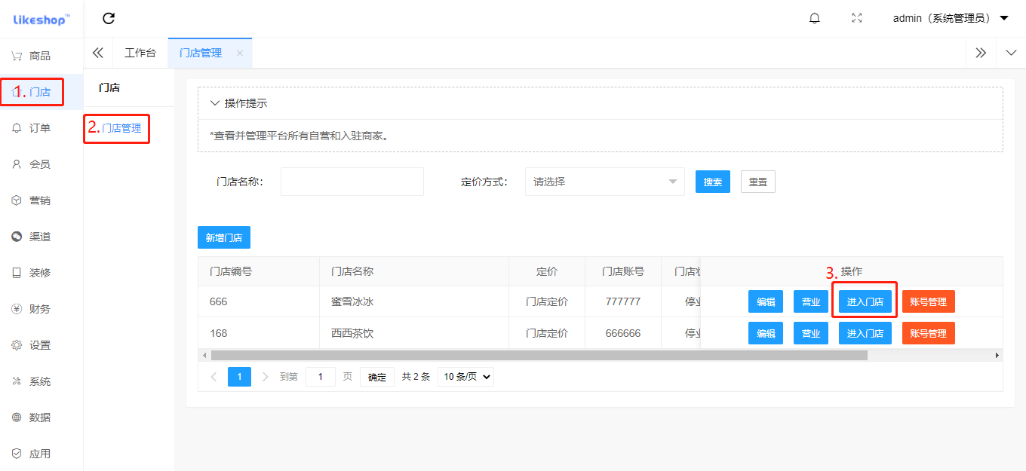Collapse sidebar with double-left chevron
This screenshot has height=471, width=1026.
click(x=98, y=53)
